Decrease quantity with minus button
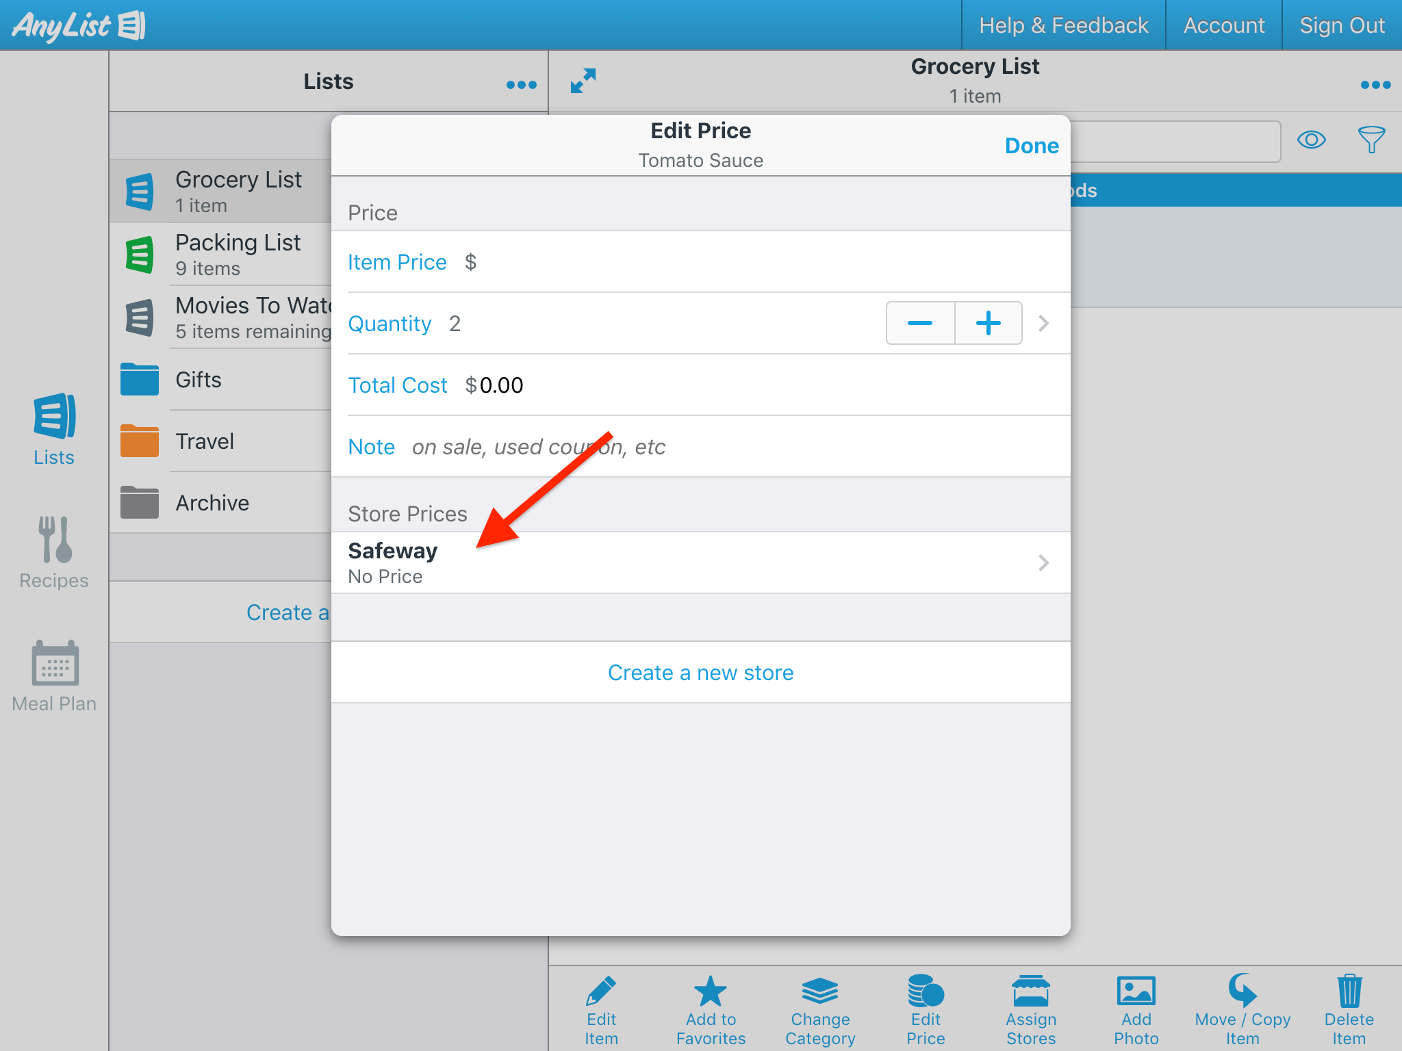Image resolution: width=1402 pixels, height=1051 pixels. point(920,323)
